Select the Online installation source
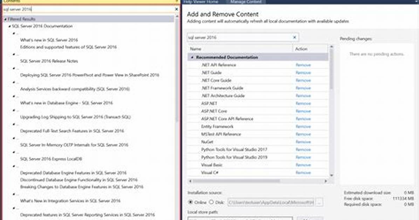Viewport: 419px width, 220px height. 191,202
